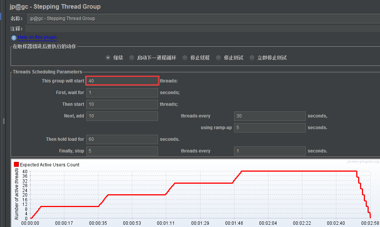
Task: Click the red Expected Active Users Count legend square
Action: tap(16, 164)
